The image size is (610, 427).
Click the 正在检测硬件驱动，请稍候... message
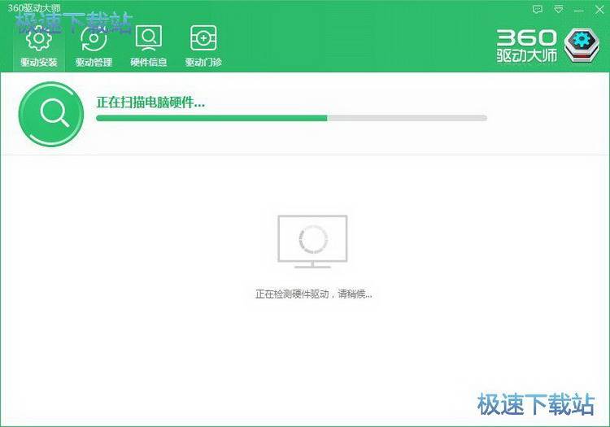314,294
